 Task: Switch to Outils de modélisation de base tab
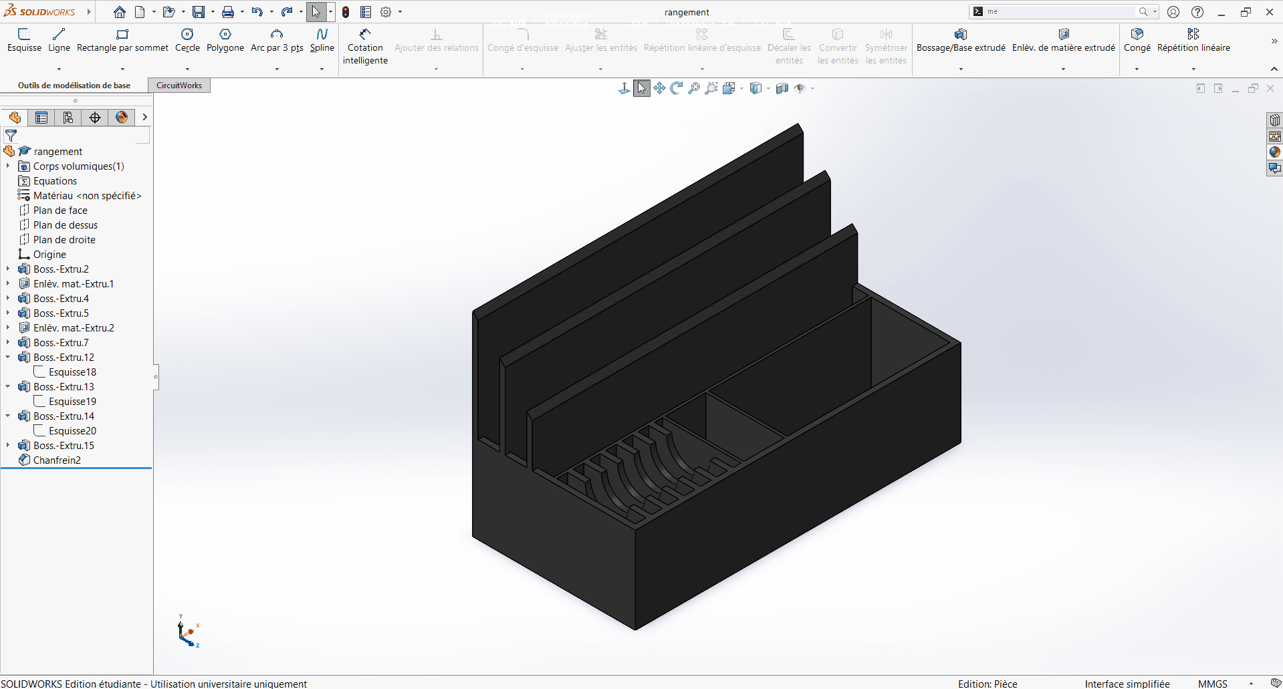(x=74, y=85)
